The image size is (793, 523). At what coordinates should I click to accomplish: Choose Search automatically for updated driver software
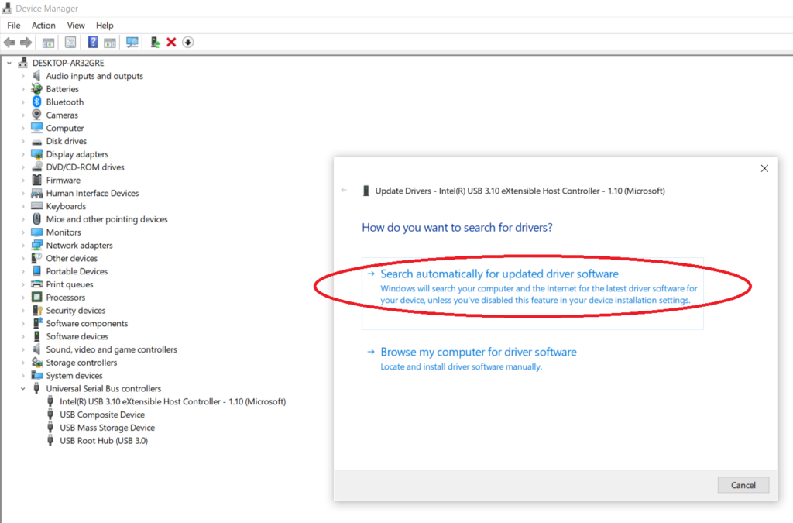pos(499,274)
